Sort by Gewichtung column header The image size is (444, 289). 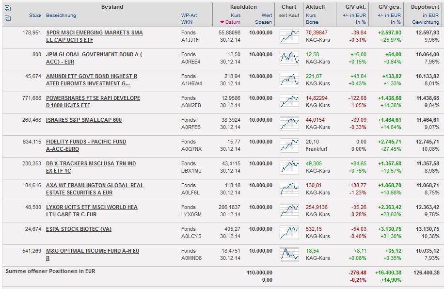click(x=425, y=22)
